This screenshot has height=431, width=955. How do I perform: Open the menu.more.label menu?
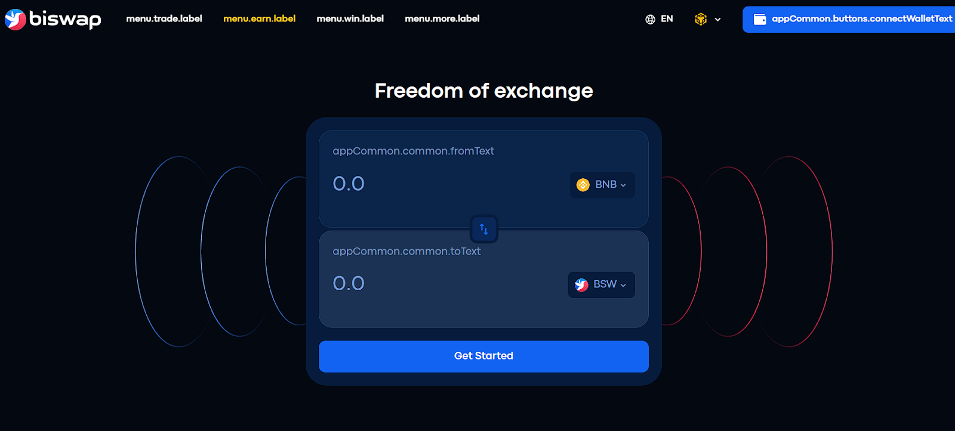(x=442, y=18)
